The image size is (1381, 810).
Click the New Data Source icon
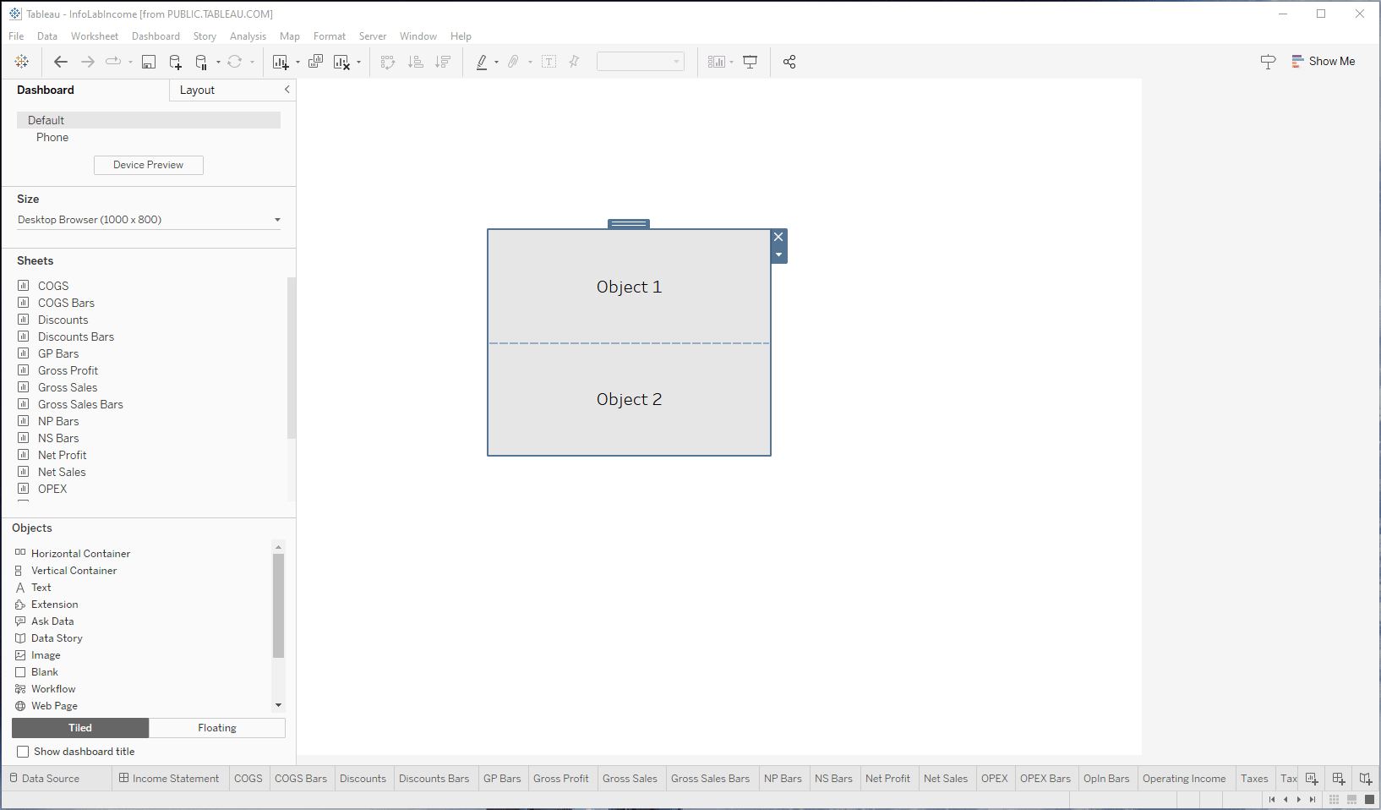point(175,62)
